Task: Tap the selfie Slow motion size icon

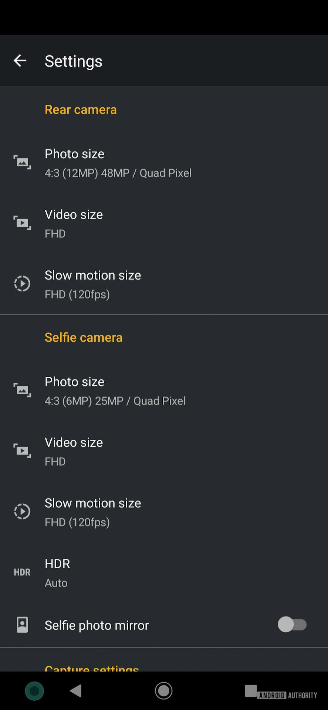Action: pos(22,511)
